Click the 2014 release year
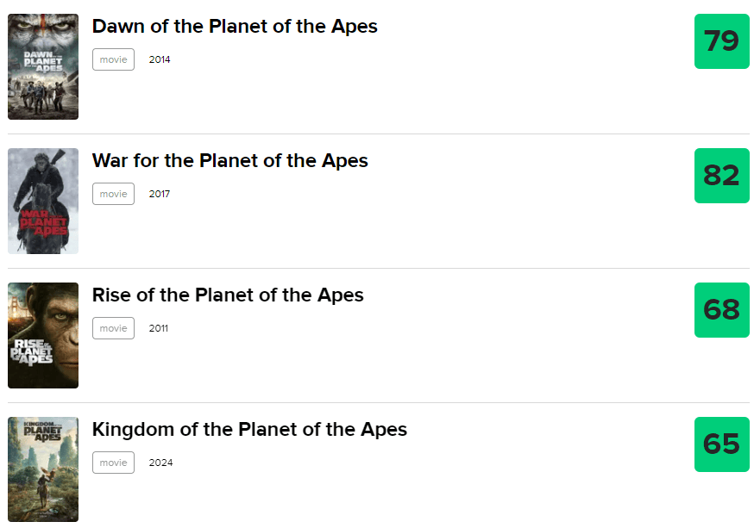 [160, 59]
